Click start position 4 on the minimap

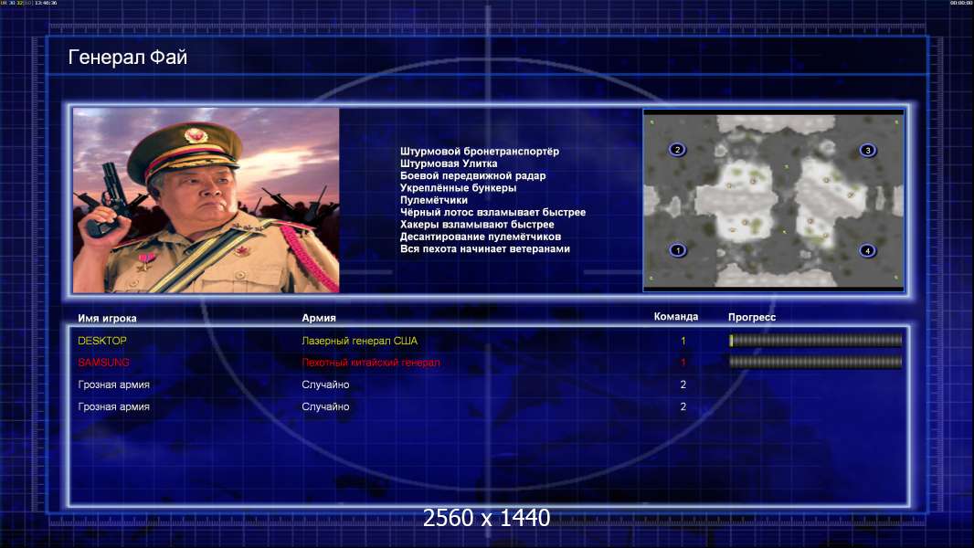point(867,251)
